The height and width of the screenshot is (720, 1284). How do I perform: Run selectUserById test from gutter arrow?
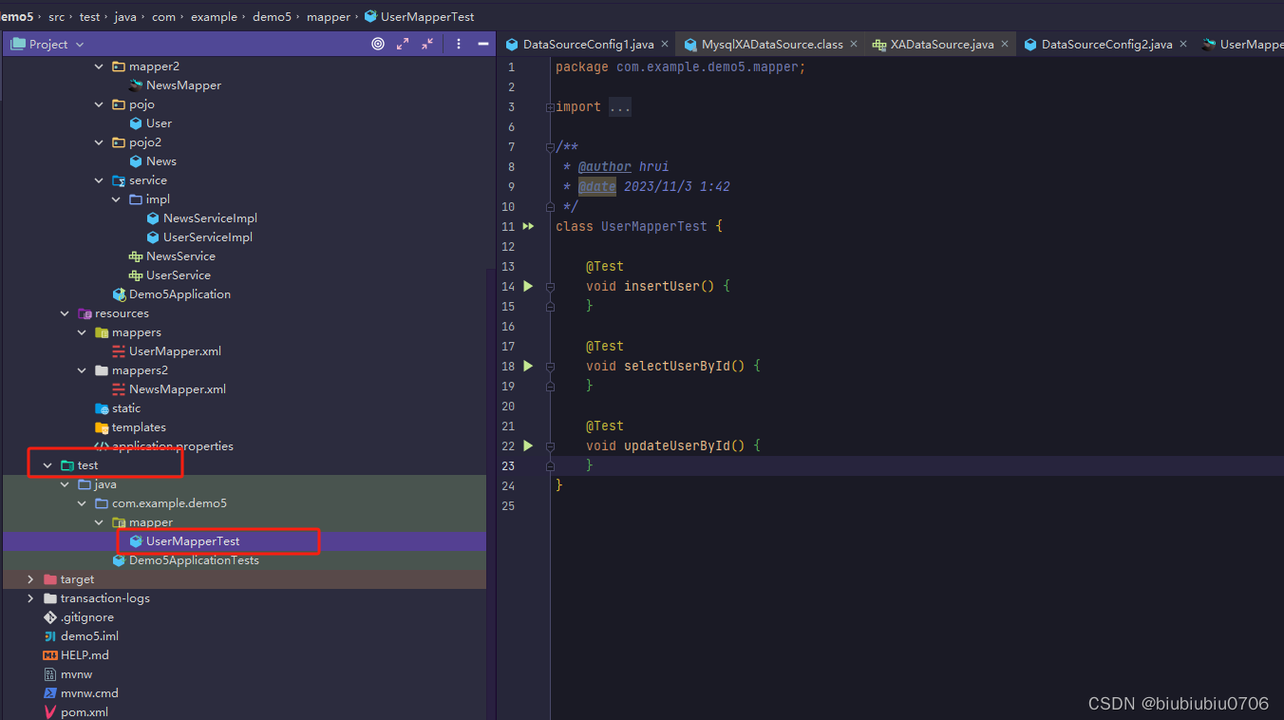pos(528,366)
